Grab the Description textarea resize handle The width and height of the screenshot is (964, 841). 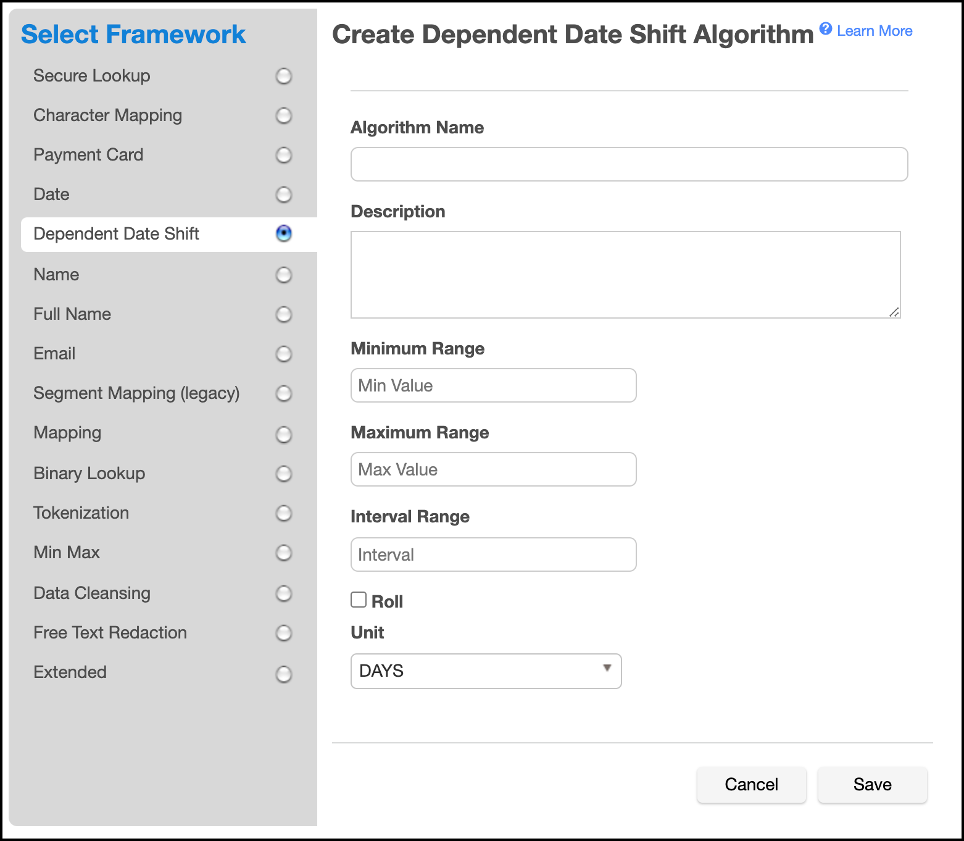pyautogui.click(x=894, y=312)
